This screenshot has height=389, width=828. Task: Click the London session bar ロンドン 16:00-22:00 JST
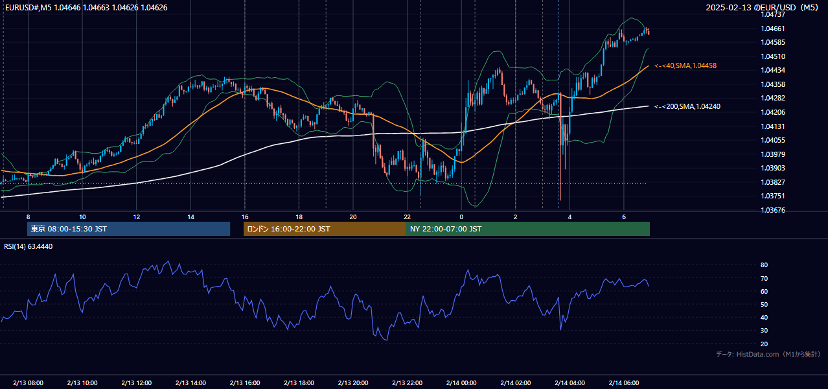pos(325,229)
